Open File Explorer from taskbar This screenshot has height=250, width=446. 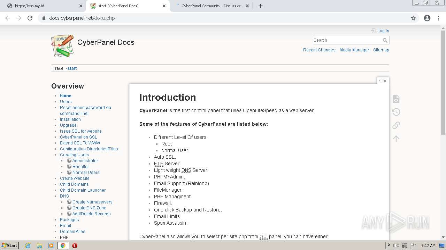point(39,245)
